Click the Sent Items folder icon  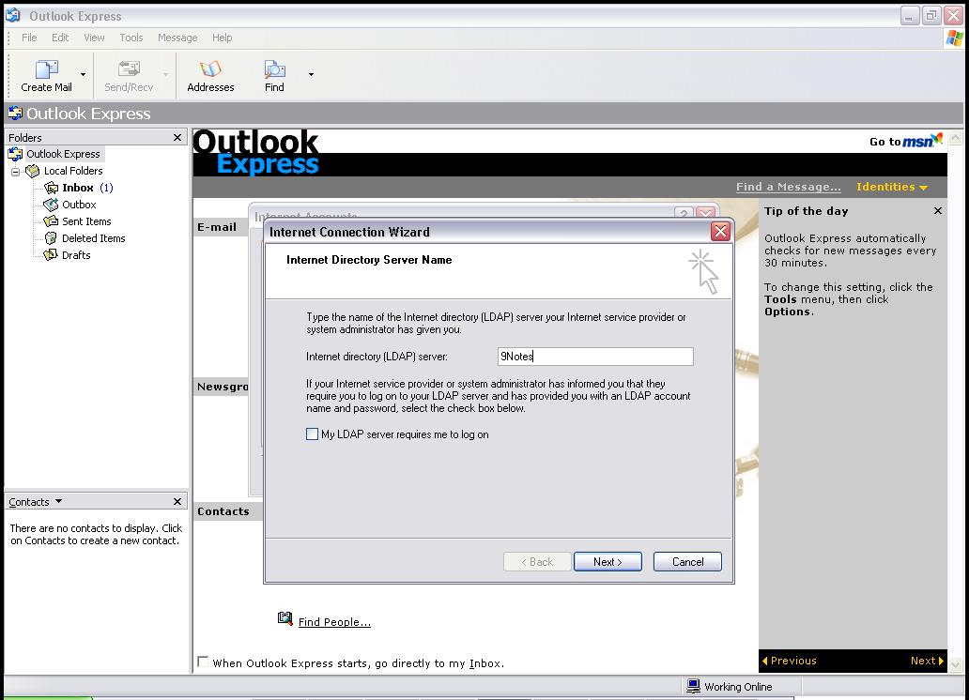point(51,221)
